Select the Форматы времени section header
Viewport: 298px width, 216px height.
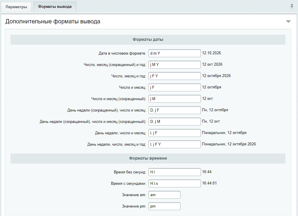tap(148, 158)
